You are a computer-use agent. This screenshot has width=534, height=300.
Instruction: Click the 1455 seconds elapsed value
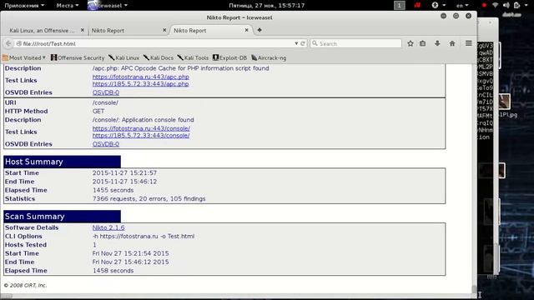point(113,190)
